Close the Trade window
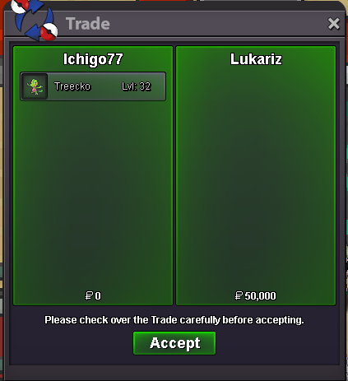This screenshot has width=348, height=381. tap(334, 24)
